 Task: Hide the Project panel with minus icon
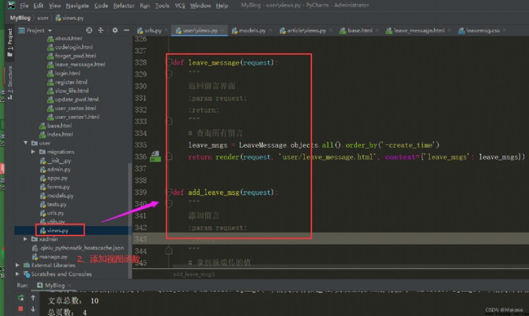pyautogui.click(x=126, y=30)
